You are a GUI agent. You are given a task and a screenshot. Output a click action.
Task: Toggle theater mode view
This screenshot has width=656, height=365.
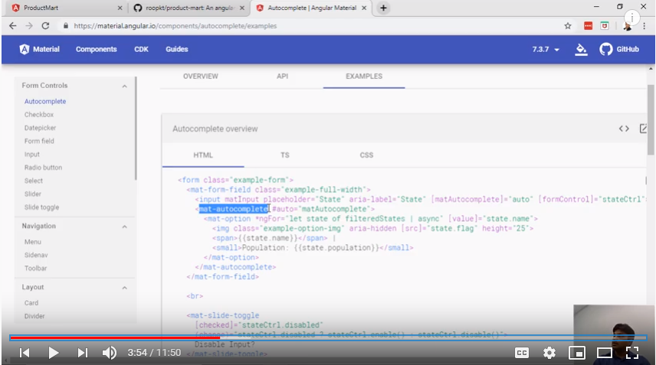point(605,353)
